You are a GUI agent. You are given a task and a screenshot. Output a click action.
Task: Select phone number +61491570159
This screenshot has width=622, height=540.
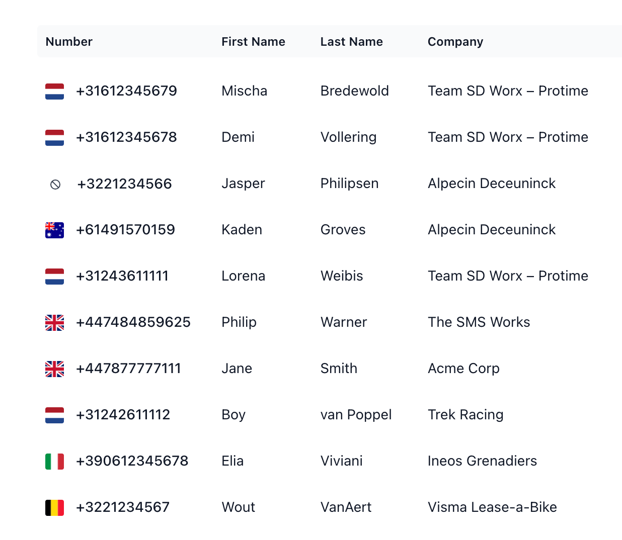tap(125, 230)
